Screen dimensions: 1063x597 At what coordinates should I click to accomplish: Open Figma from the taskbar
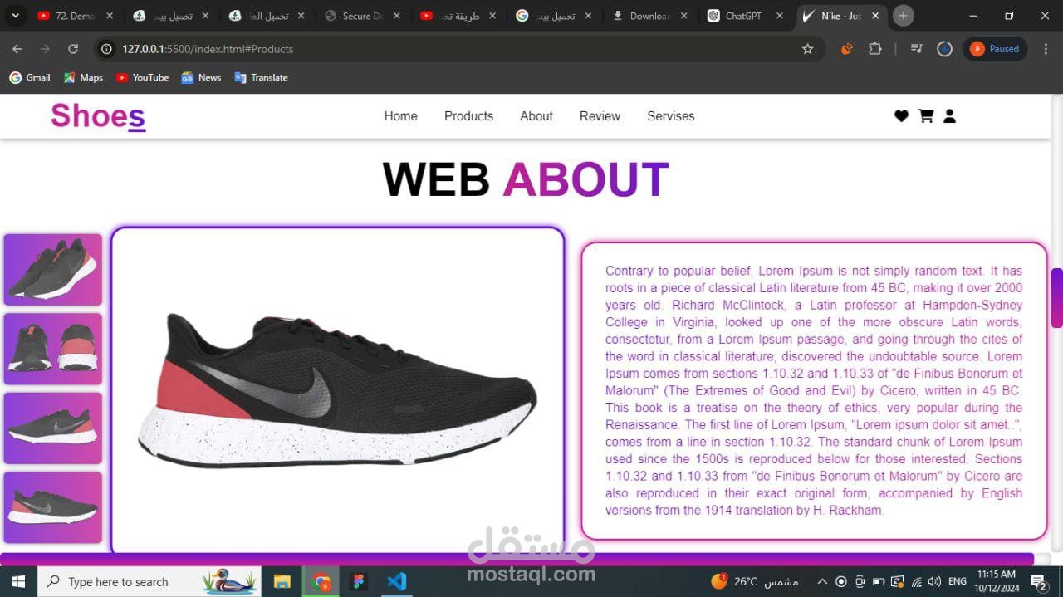pos(359,581)
